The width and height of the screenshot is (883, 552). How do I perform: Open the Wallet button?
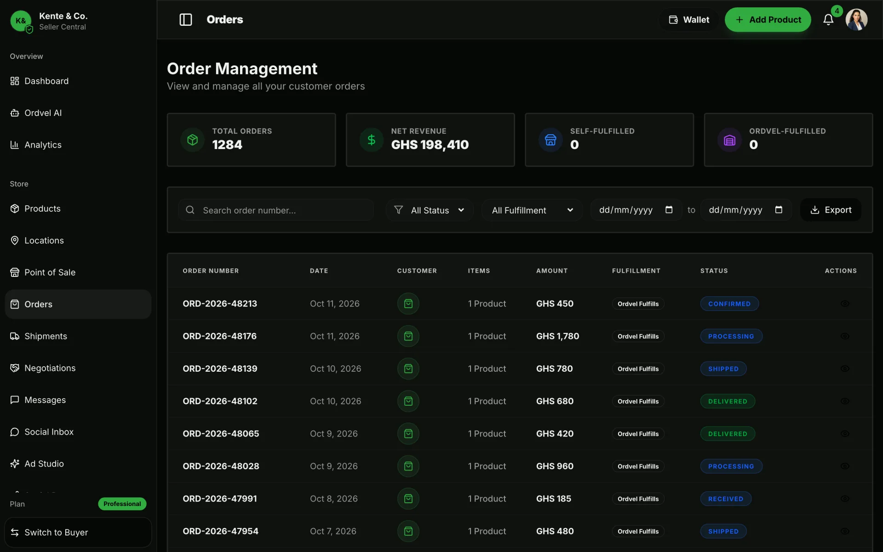click(x=688, y=20)
